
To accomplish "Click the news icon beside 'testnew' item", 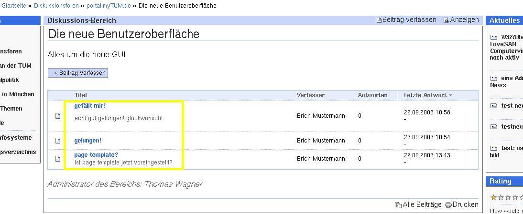I will [494, 127].
